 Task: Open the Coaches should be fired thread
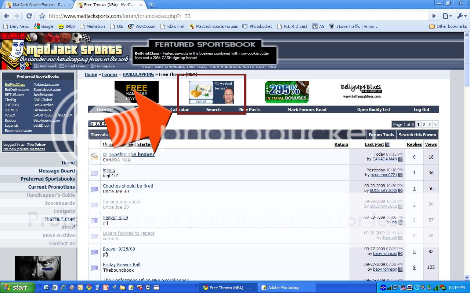point(128,186)
